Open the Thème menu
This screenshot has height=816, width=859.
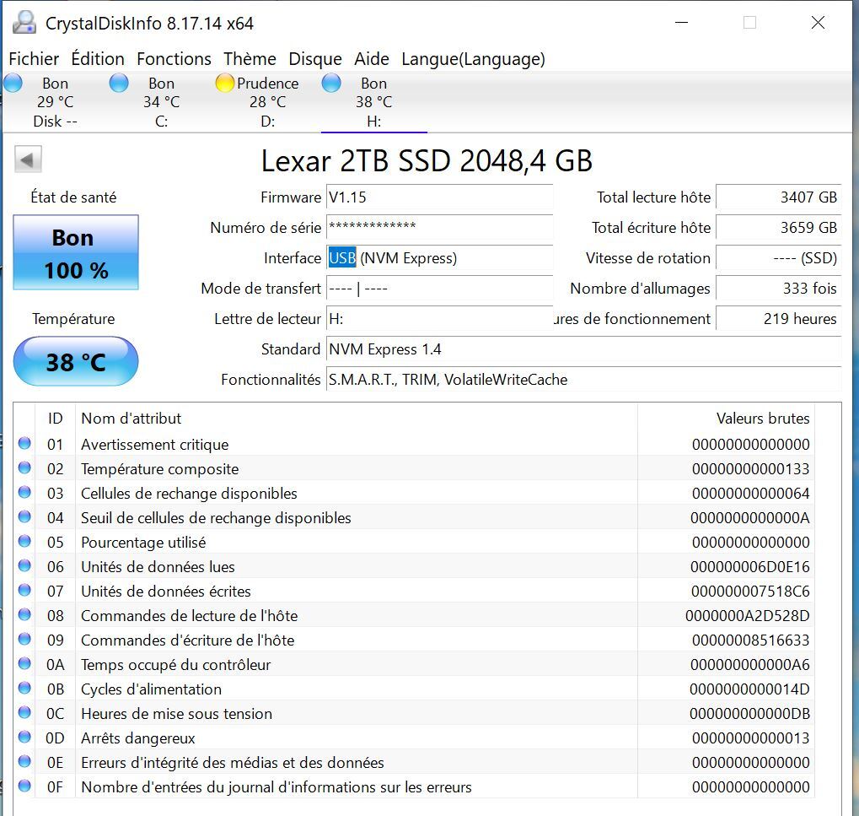coord(250,59)
